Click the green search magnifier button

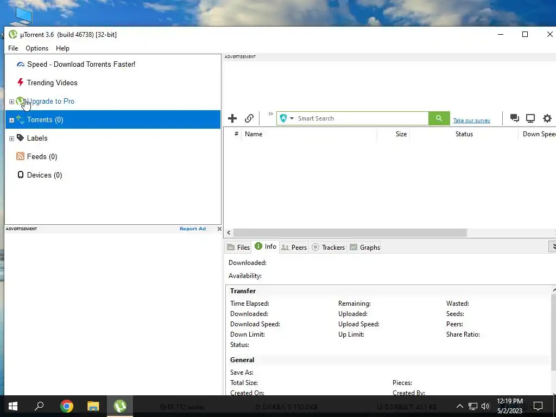pos(439,118)
